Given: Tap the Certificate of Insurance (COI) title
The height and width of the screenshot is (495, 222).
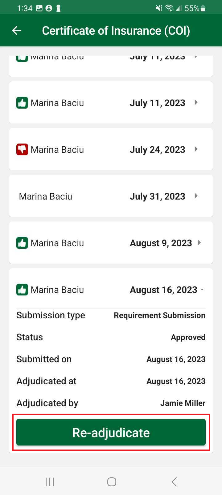Looking at the screenshot, I should pos(116,31).
